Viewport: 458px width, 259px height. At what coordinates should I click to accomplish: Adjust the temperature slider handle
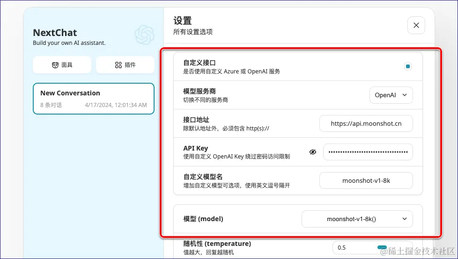pyautogui.click(x=382, y=247)
